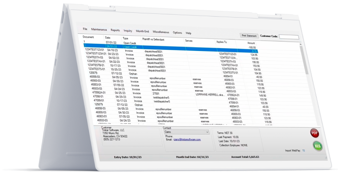Open the Help menu
Viewport: 338px width, 177px height.
click(189, 33)
